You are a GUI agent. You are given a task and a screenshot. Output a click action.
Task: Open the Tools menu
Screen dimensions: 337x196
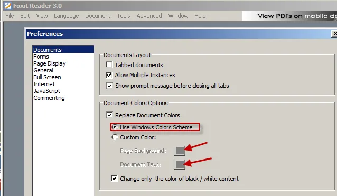(x=124, y=16)
